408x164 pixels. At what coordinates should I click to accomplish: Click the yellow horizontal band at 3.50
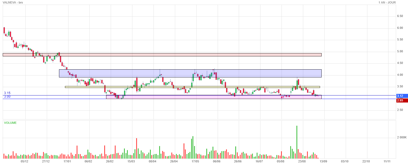coord(192,87)
